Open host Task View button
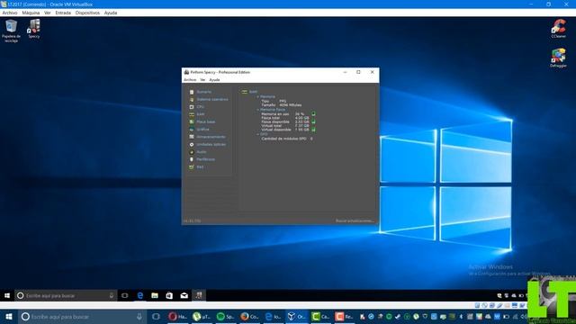Screen dimensions: 576x324 click(x=156, y=317)
